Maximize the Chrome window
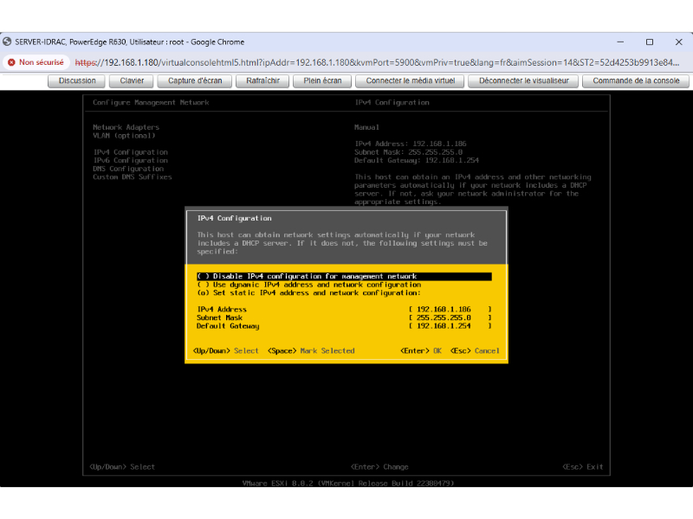The height and width of the screenshot is (519, 693). coord(649,42)
